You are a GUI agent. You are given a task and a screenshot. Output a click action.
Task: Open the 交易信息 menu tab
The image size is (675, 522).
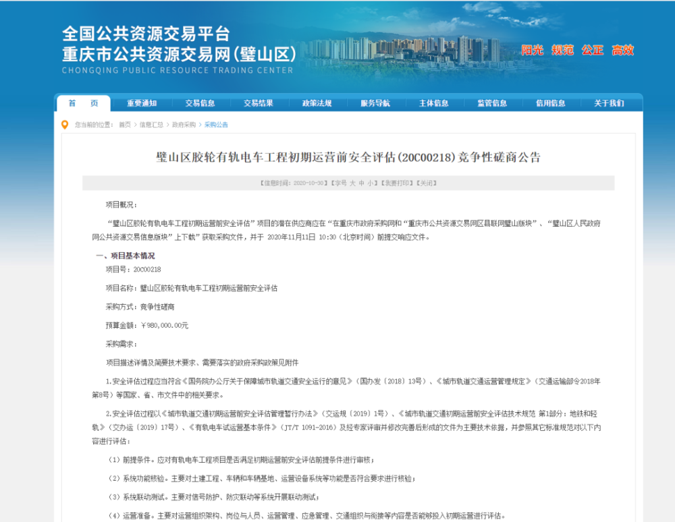point(200,103)
